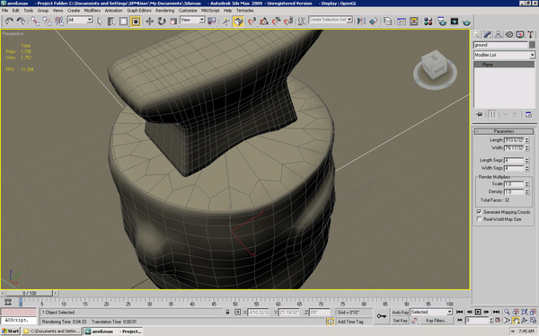Click the object name field 'ground'
The height and width of the screenshot is (336, 539).
coord(500,45)
